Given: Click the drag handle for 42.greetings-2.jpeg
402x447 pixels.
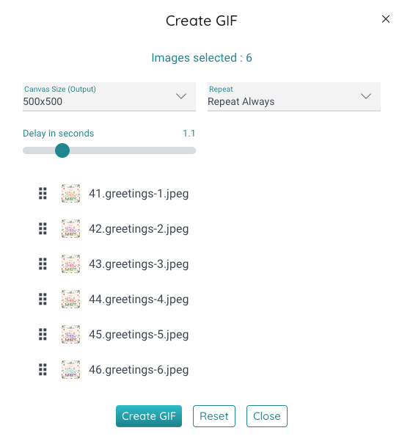Looking at the screenshot, I should click(43, 228).
